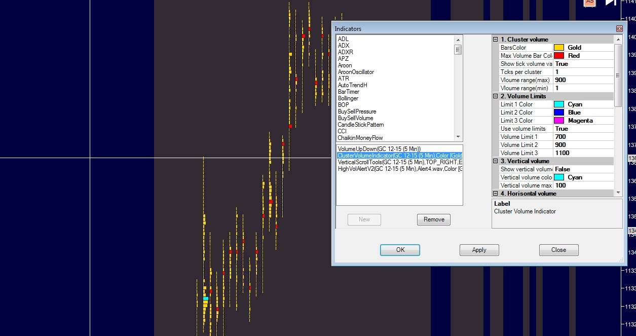
Task: Select VolumeUpDown(GC 12-15) applied indicator
Action: point(399,149)
